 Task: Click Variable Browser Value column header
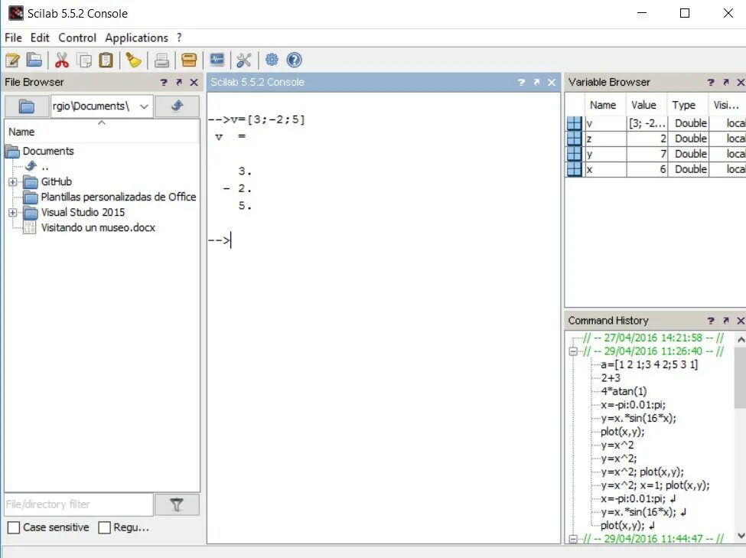pyautogui.click(x=643, y=105)
